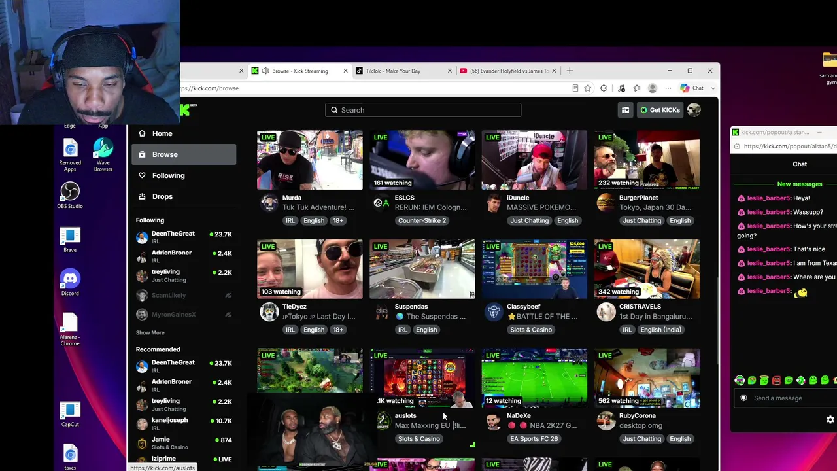
Task: Click the ESLCS channel avatar
Action: point(381,203)
